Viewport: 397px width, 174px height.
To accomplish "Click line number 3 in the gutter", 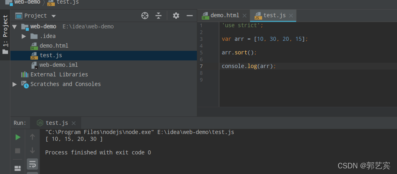I will coord(201,39).
